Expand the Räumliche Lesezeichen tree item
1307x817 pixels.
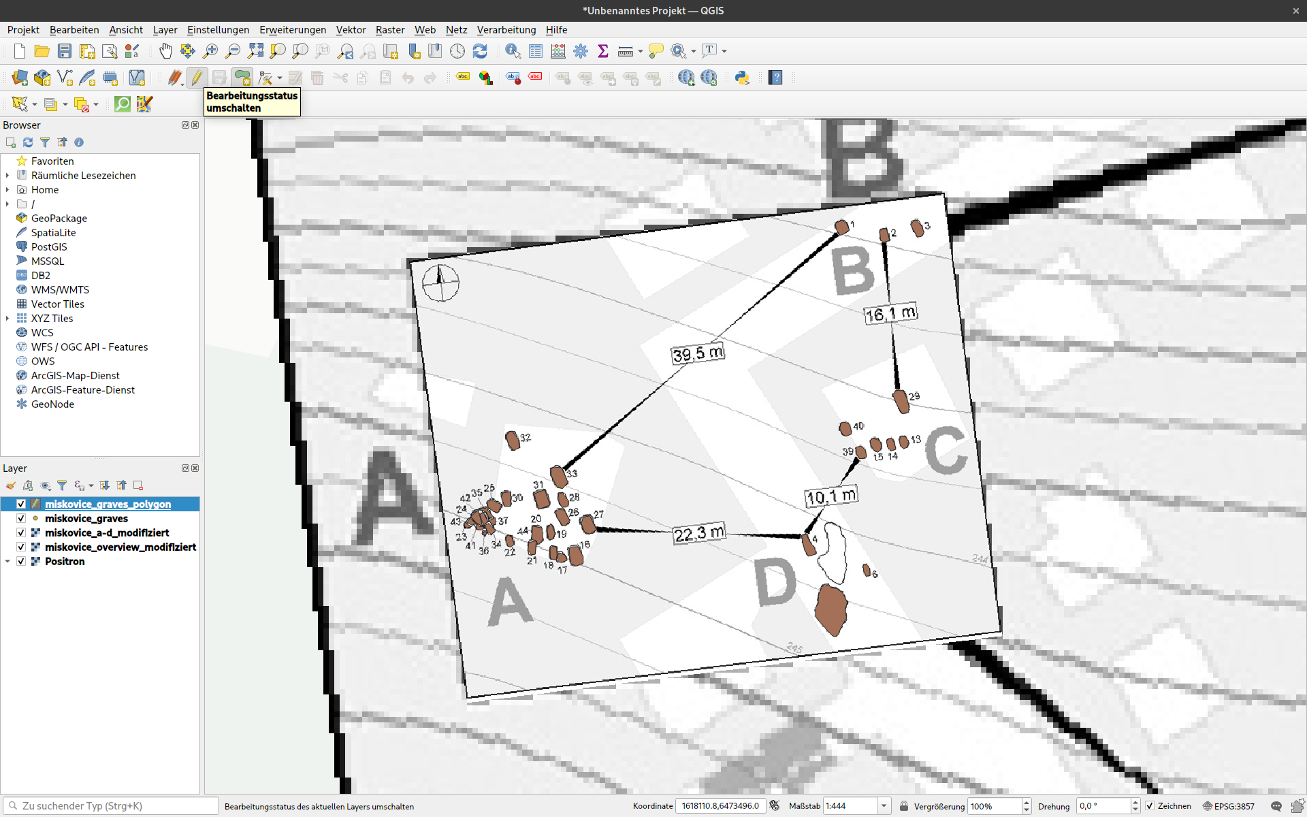(7, 176)
